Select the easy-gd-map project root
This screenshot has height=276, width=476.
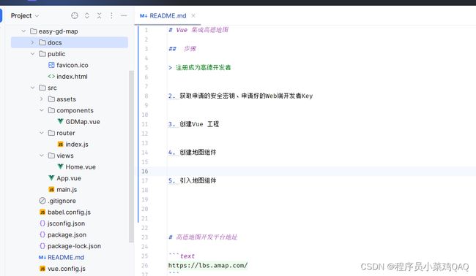[59, 31]
